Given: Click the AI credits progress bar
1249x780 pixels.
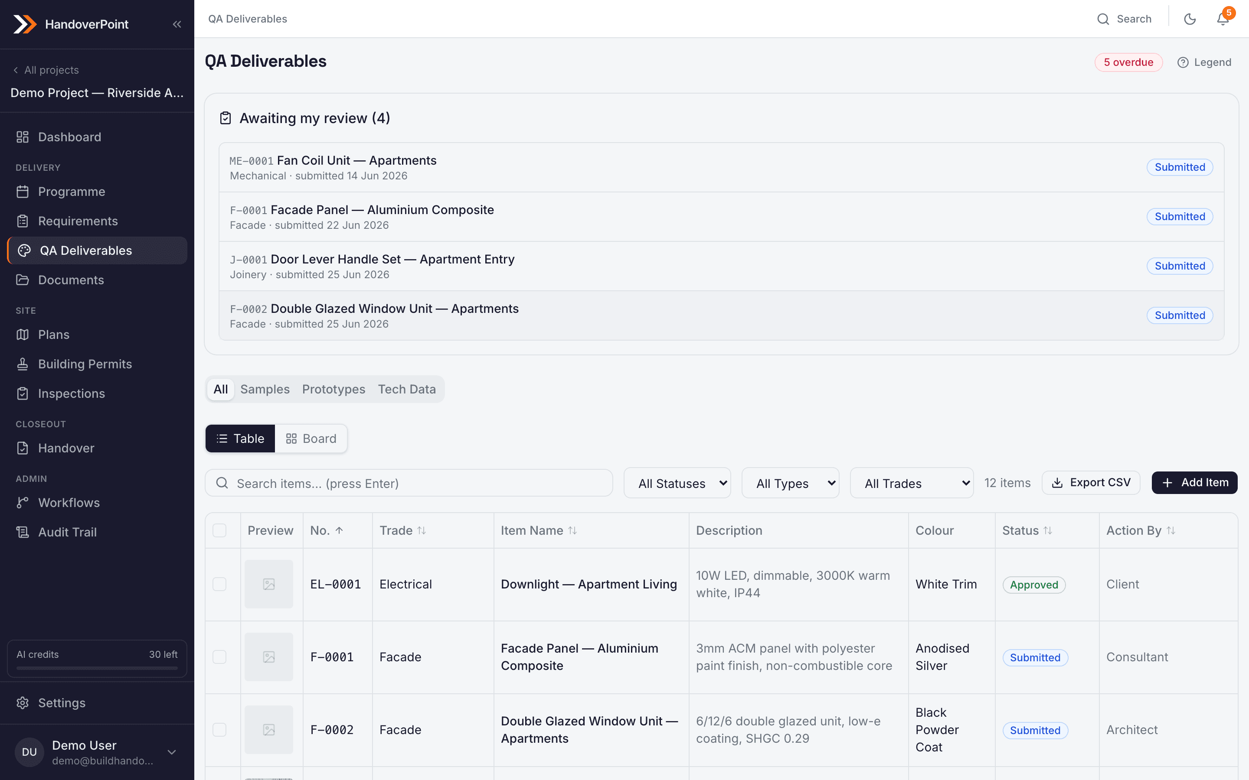Looking at the screenshot, I should (x=97, y=667).
